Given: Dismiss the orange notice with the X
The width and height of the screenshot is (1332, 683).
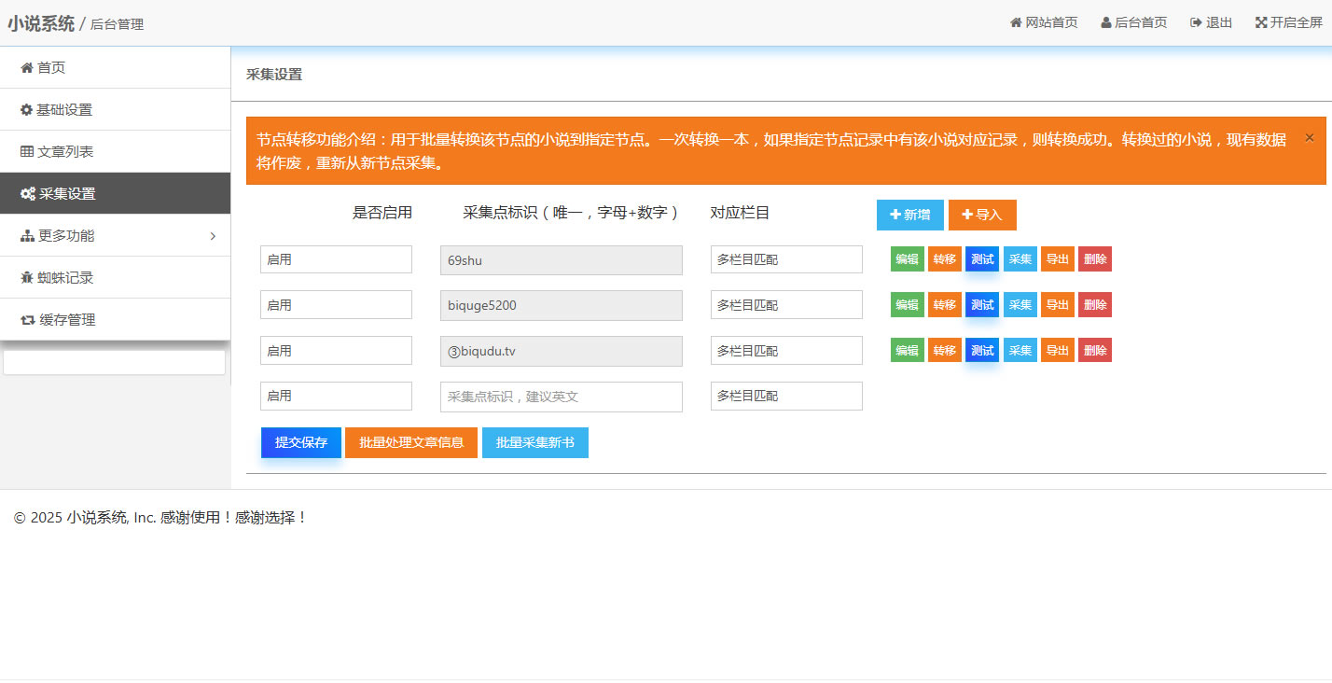Looking at the screenshot, I should click(x=1309, y=138).
